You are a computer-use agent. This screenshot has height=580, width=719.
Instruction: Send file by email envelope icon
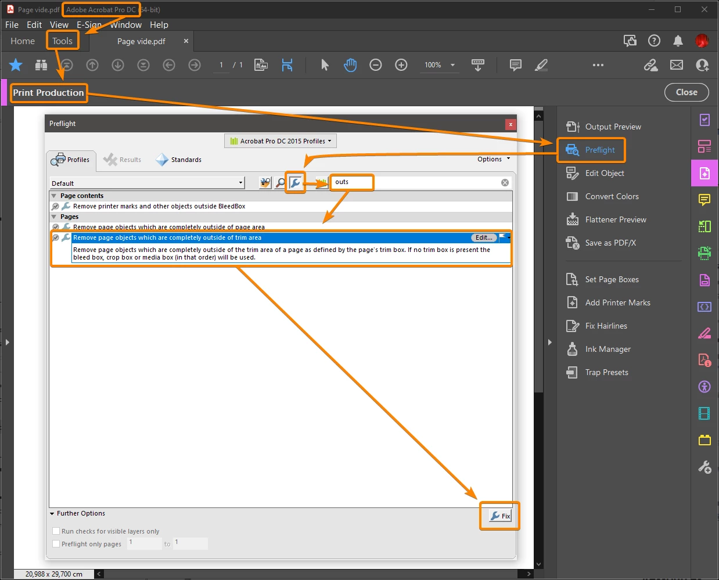click(677, 65)
